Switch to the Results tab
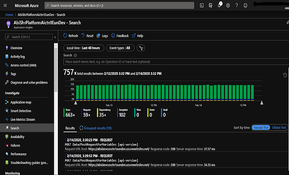This screenshot has height=175, width=289. coord(70,128)
